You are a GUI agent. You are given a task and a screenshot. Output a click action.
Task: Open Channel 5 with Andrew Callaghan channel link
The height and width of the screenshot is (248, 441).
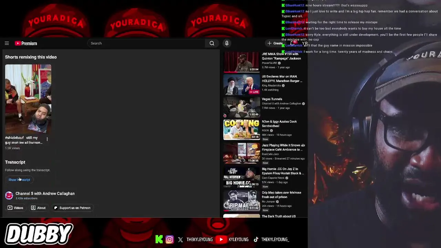click(45, 194)
